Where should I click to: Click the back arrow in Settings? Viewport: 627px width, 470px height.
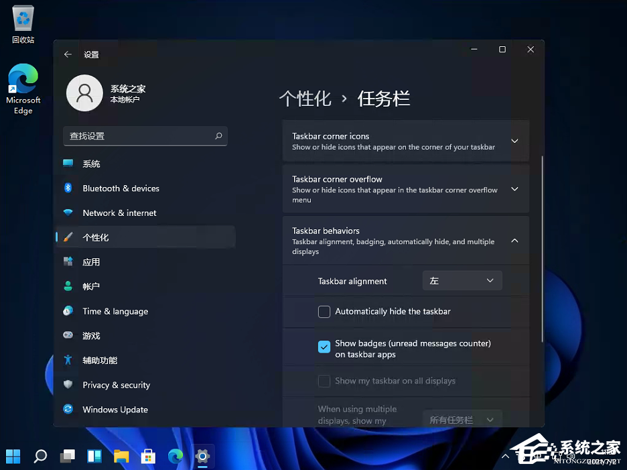[x=67, y=54]
